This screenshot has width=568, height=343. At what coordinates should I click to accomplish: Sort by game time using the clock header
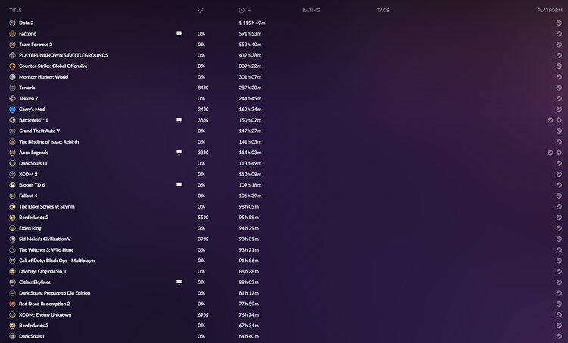click(242, 10)
